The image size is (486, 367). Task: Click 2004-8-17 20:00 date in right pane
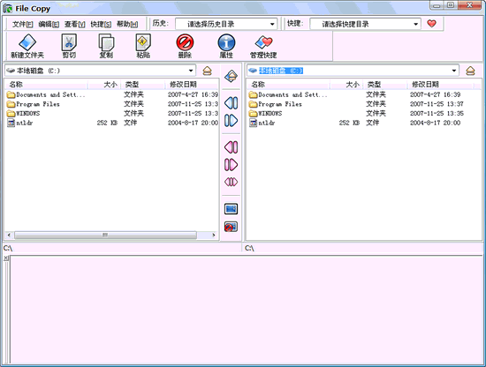(x=435, y=123)
